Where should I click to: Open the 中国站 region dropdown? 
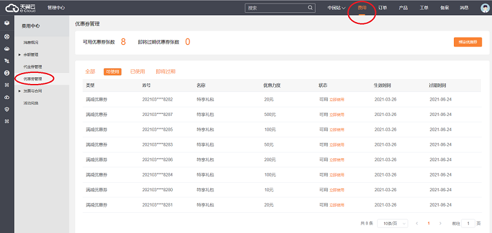(336, 8)
